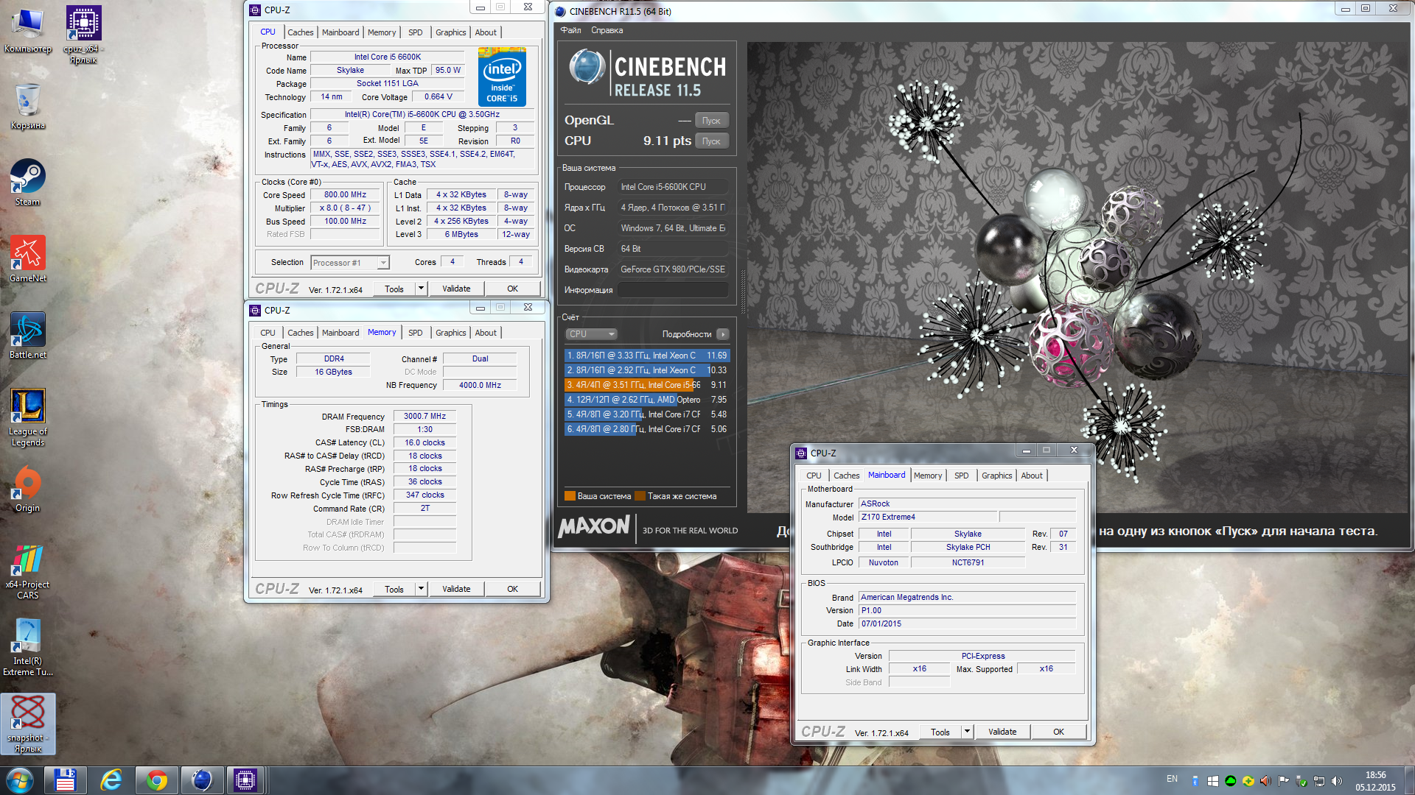Launch Origin from the desktop
Screen dimensions: 1415x795
click(27, 489)
